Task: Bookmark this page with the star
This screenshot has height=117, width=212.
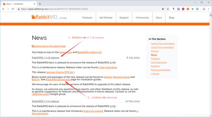Action: coord(168,9)
